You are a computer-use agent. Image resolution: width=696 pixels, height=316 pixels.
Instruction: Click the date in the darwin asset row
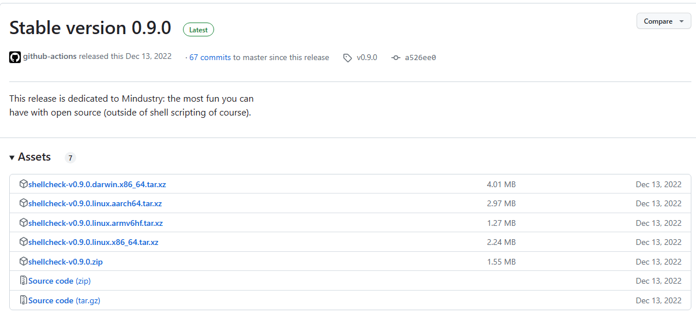658,185
